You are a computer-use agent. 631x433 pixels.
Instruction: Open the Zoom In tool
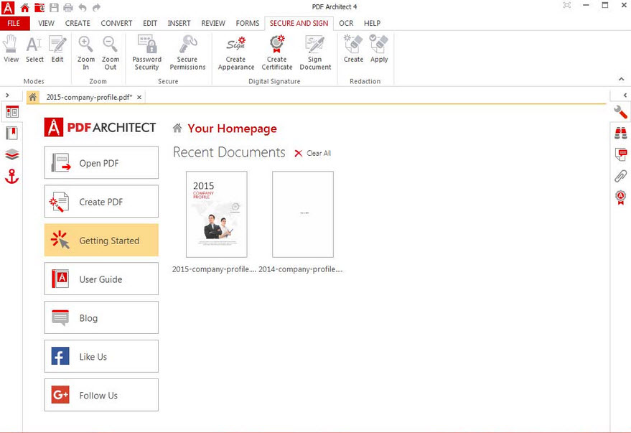pos(85,52)
